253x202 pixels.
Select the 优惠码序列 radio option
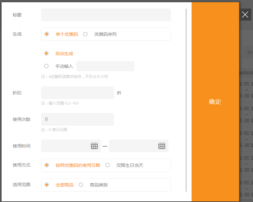[x=85, y=34]
